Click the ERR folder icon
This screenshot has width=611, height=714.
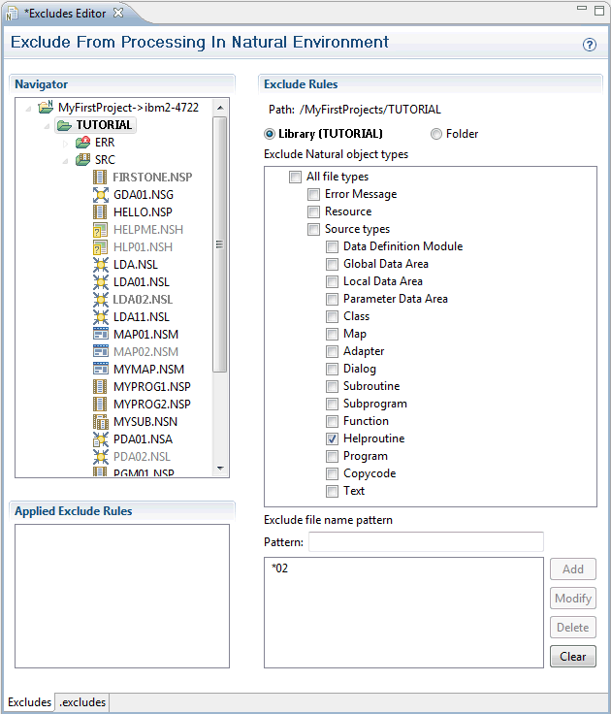click(82, 143)
